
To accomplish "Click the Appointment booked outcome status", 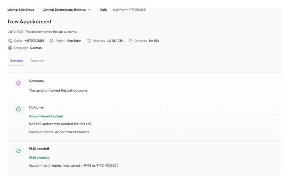I will [46, 116].
